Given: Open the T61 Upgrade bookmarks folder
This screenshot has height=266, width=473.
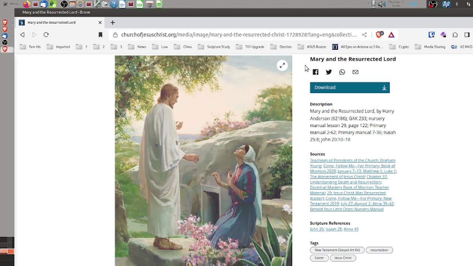Looking at the screenshot, I should (x=250, y=47).
